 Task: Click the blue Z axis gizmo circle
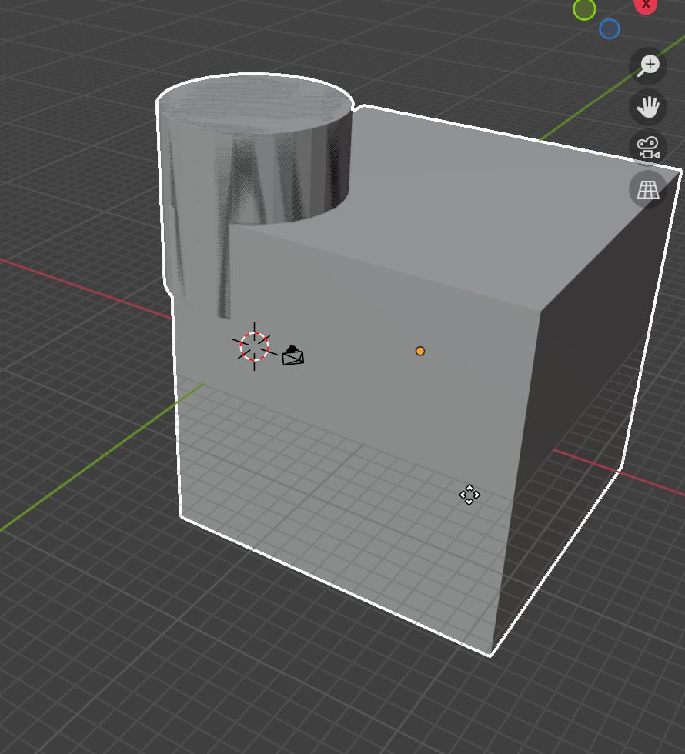610,29
